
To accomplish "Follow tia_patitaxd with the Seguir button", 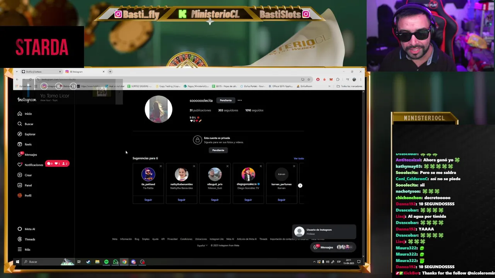I will 148,200.
